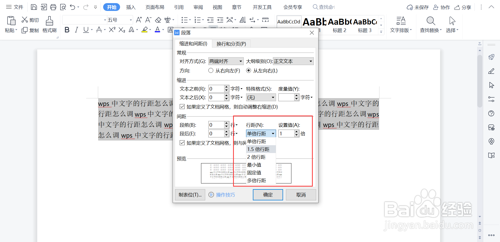Expand the styles gallery
Screen dimensions: 500x242
(381, 32)
